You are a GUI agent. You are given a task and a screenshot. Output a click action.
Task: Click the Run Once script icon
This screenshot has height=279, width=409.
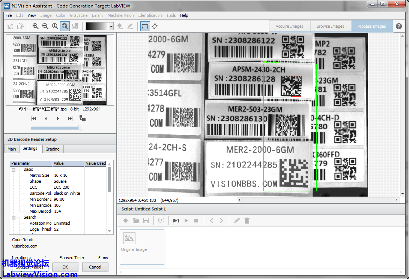point(176,221)
